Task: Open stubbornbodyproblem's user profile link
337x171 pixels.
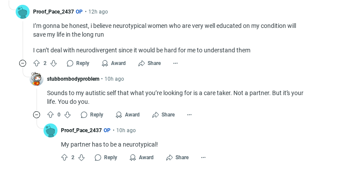Action: (x=73, y=79)
